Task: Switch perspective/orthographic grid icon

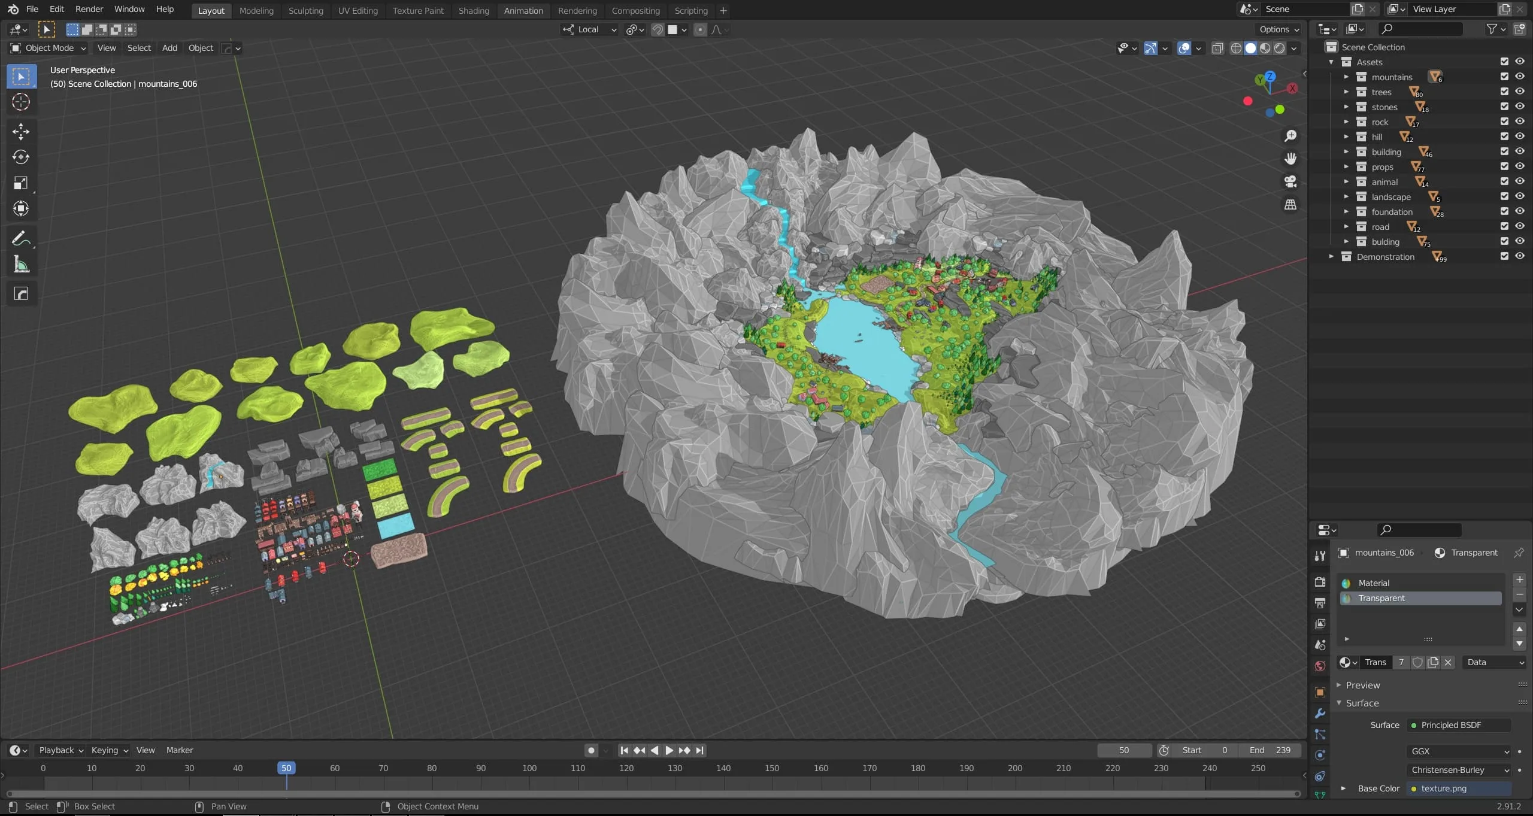Action: 1290,205
